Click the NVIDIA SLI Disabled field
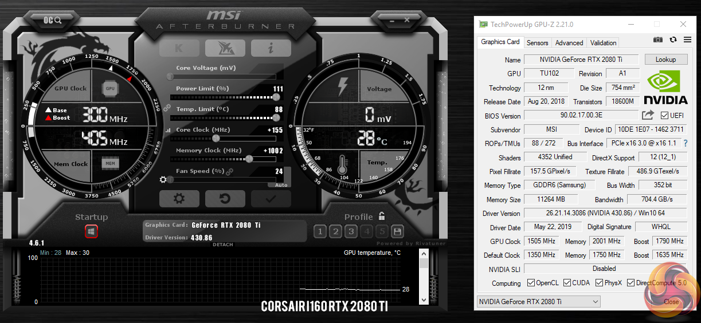Viewport: 701px width, 323px height. tap(605, 269)
